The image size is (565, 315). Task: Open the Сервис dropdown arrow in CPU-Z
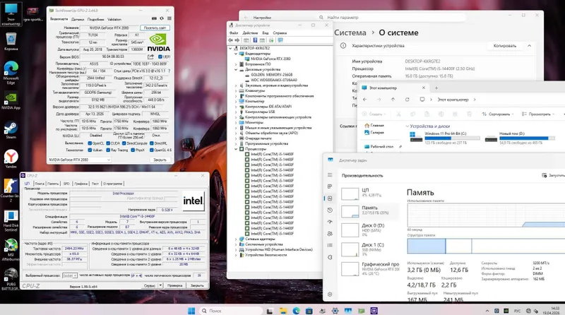[x=160, y=285]
